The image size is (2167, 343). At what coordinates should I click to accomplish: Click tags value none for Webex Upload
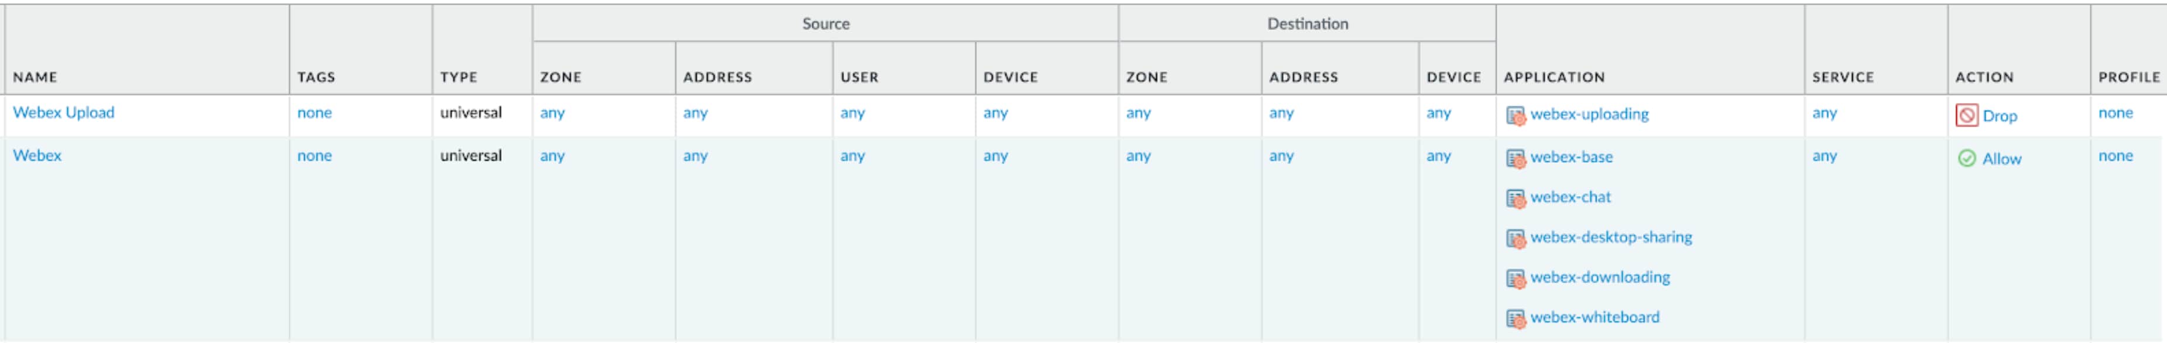314,112
